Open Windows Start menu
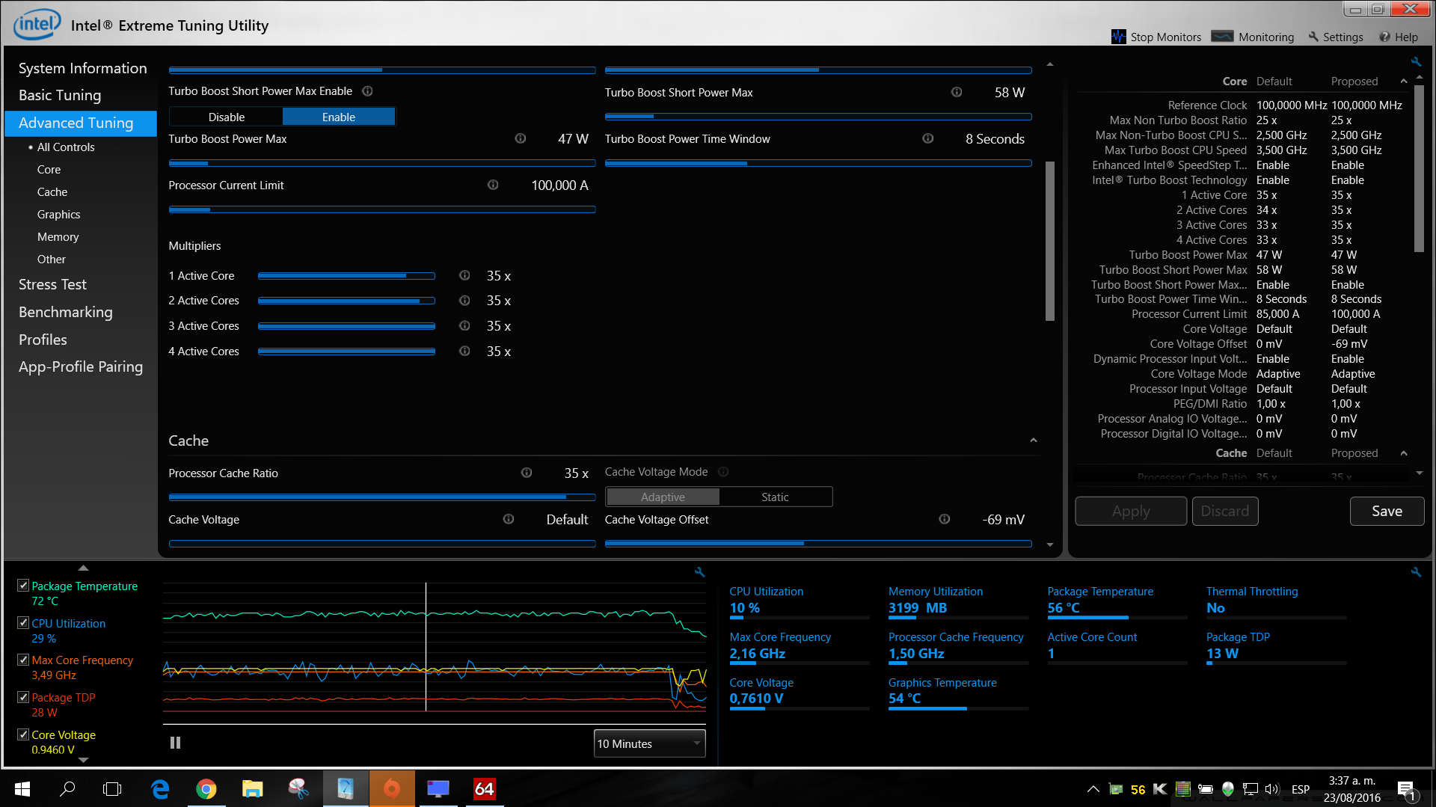The image size is (1436, 807). click(x=22, y=789)
